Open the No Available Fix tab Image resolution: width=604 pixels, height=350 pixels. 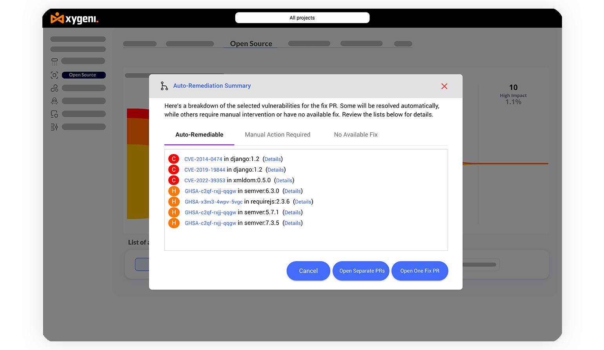tap(356, 134)
